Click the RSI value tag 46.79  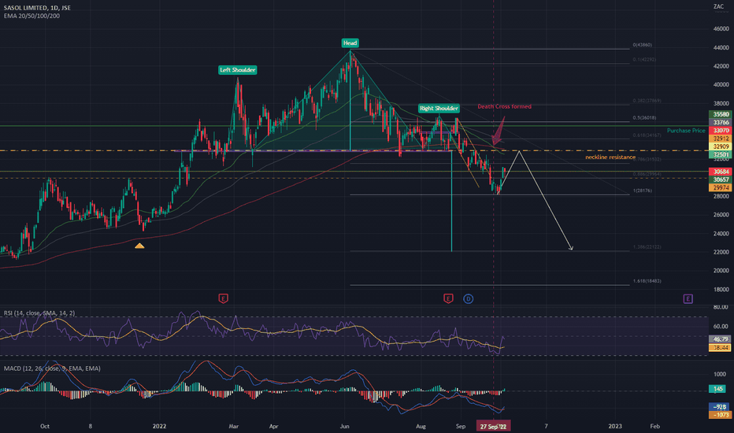tap(720, 339)
